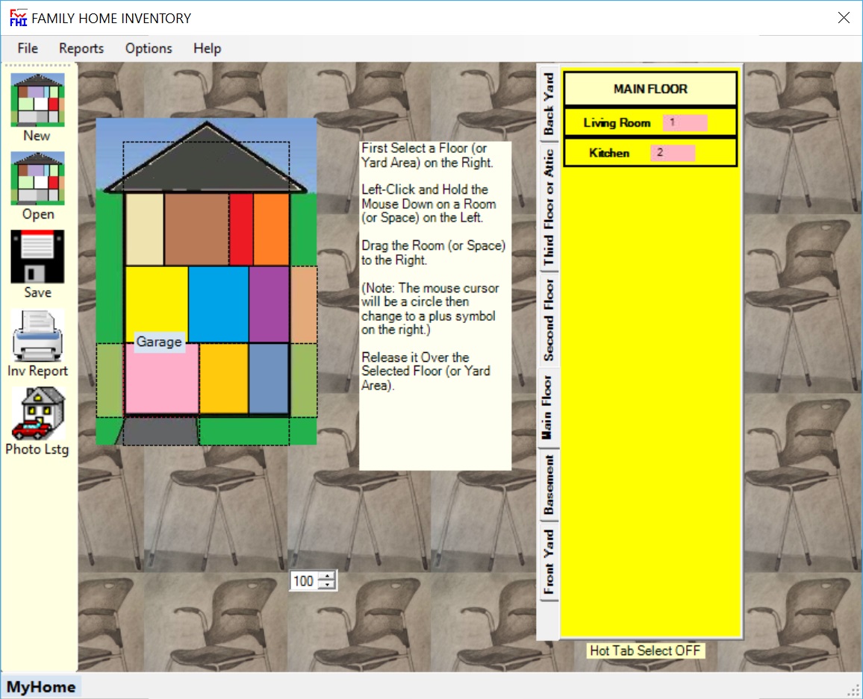Select the Kitchen entry

click(650, 153)
